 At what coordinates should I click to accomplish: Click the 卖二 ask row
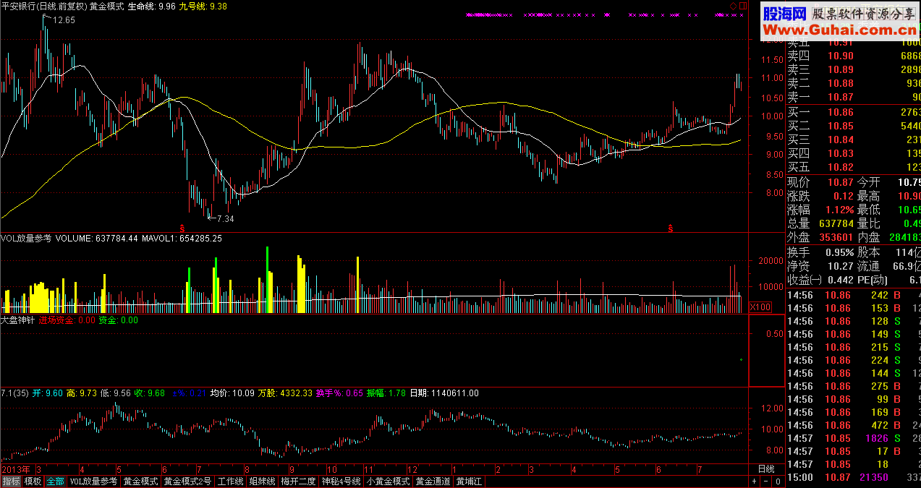click(x=854, y=83)
